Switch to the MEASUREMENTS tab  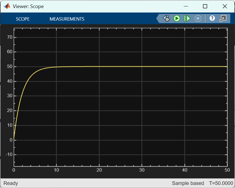pyautogui.click(x=67, y=19)
